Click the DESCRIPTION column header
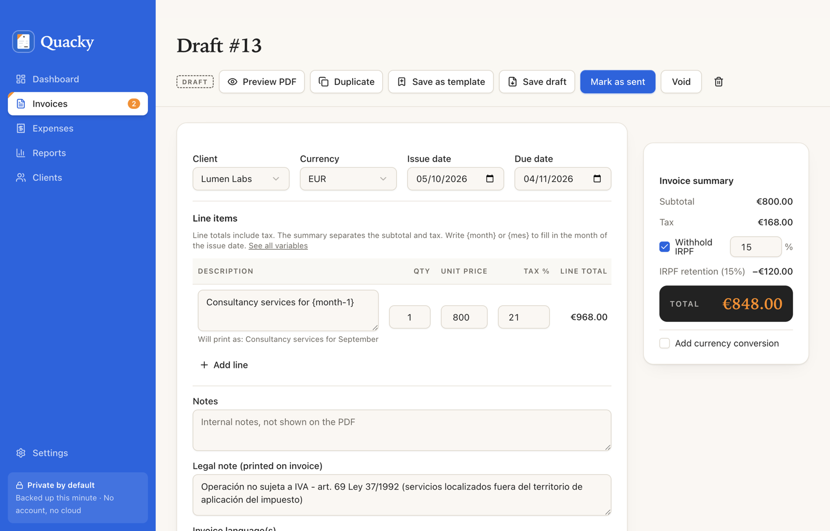Screen dimensions: 830x531 point(226,271)
